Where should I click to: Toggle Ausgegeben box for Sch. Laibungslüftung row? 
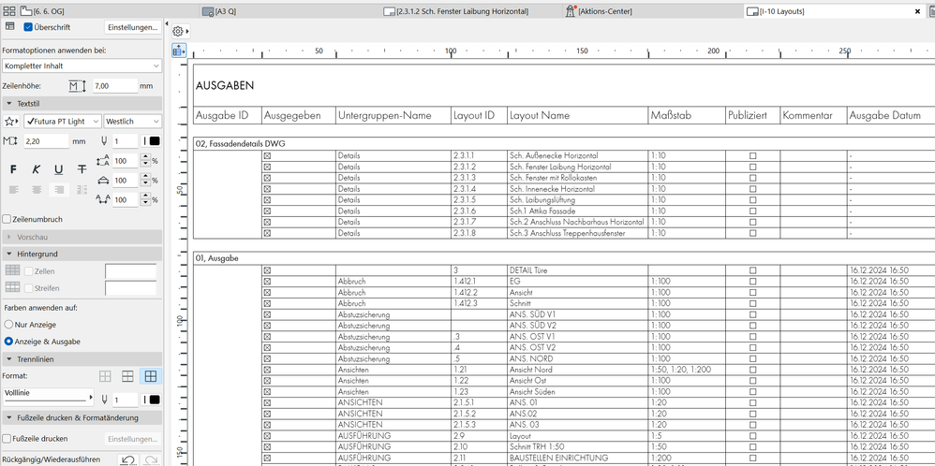pyautogui.click(x=267, y=199)
